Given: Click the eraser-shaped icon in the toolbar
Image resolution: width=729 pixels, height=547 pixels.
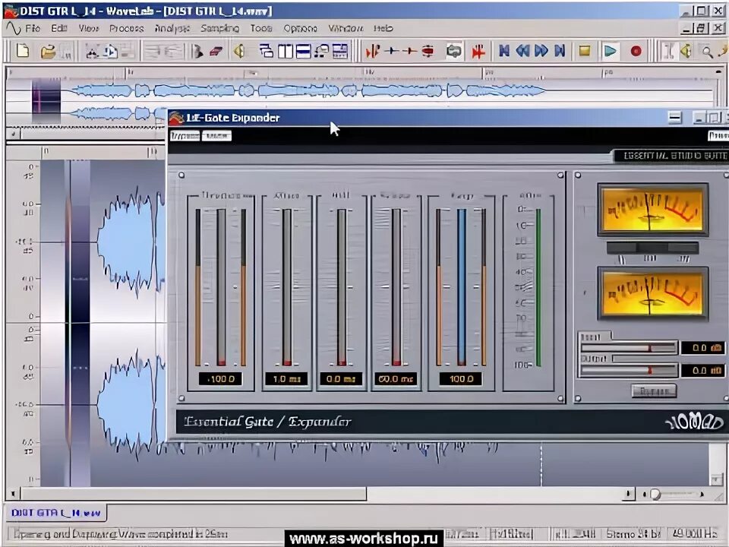Looking at the screenshot, I should tap(216, 51).
